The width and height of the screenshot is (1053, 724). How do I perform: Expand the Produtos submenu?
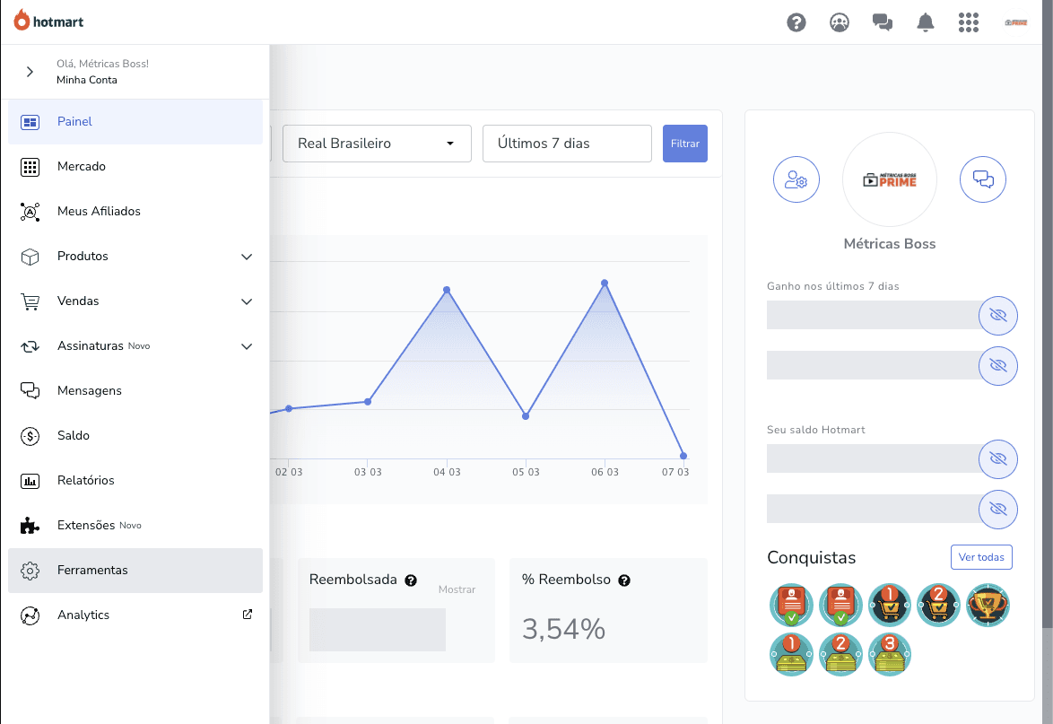(x=247, y=257)
